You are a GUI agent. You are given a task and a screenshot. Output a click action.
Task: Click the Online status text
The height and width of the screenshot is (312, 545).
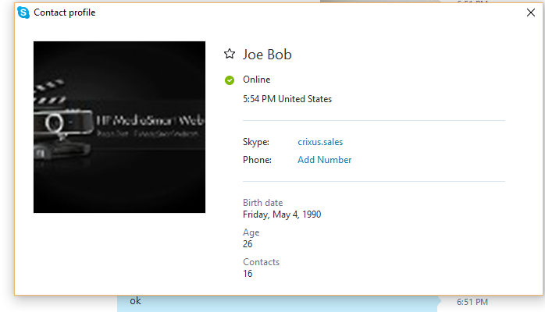pyautogui.click(x=257, y=80)
